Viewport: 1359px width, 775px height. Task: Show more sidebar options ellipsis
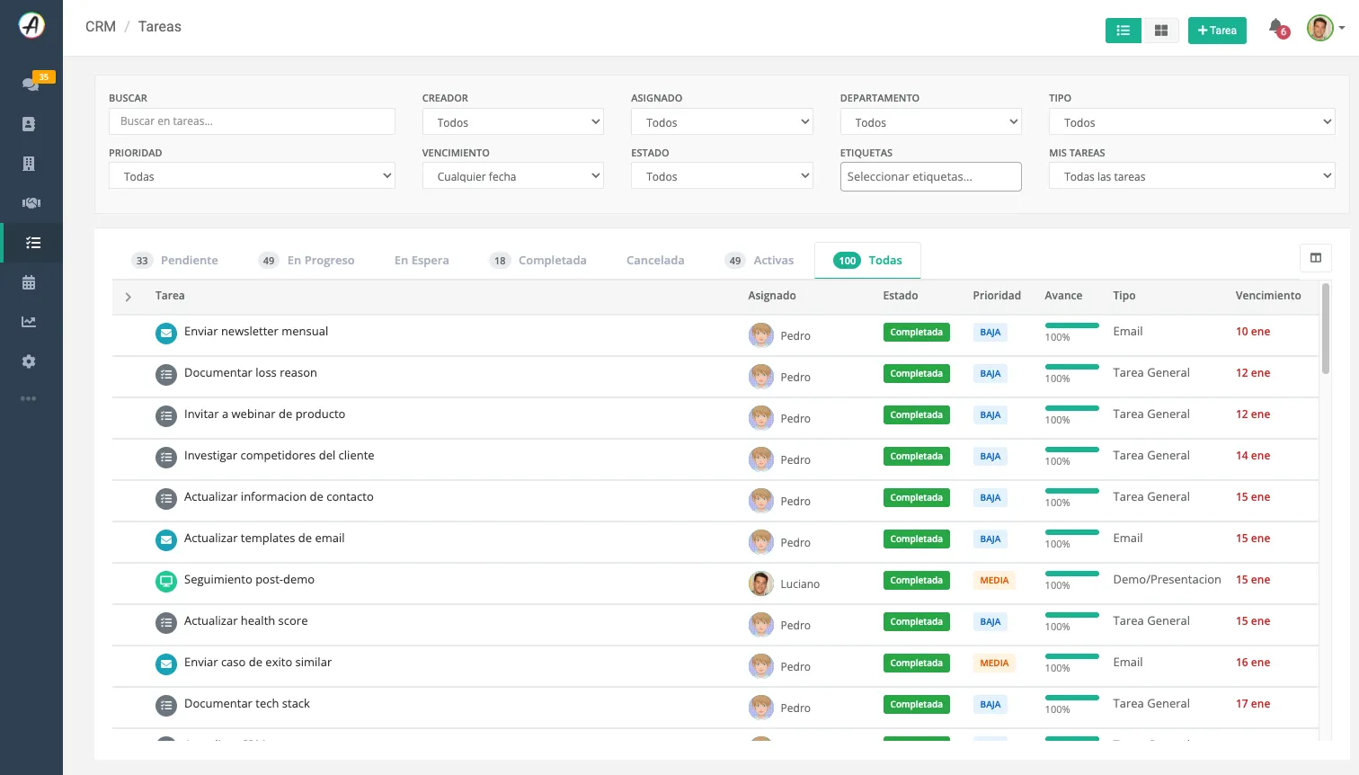coord(29,398)
